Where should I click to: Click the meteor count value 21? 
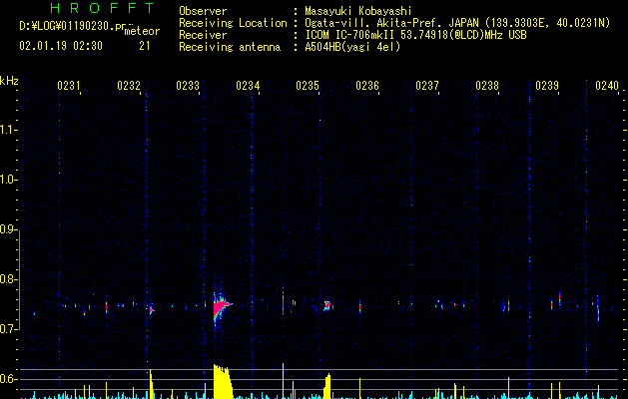(x=145, y=46)
